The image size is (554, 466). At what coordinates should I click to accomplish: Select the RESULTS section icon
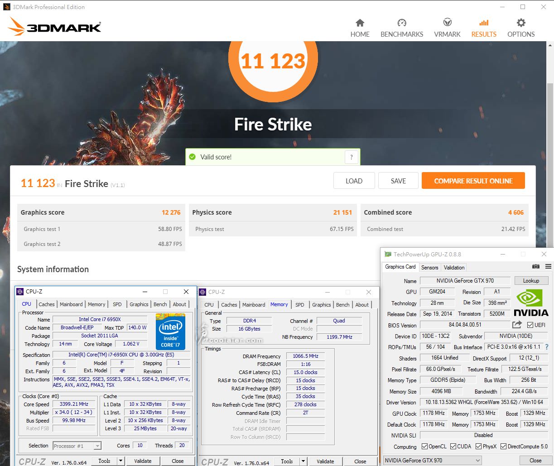(484, 23)
